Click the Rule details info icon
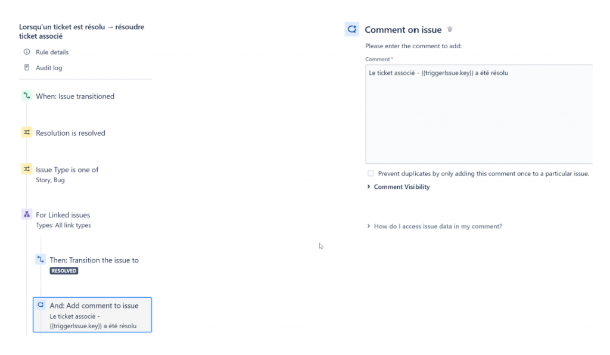610x355 pixels. click(26, 52)
